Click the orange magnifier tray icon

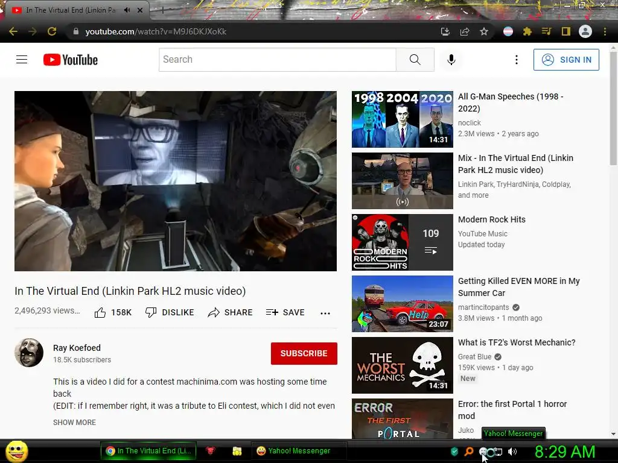coord(468,452)
